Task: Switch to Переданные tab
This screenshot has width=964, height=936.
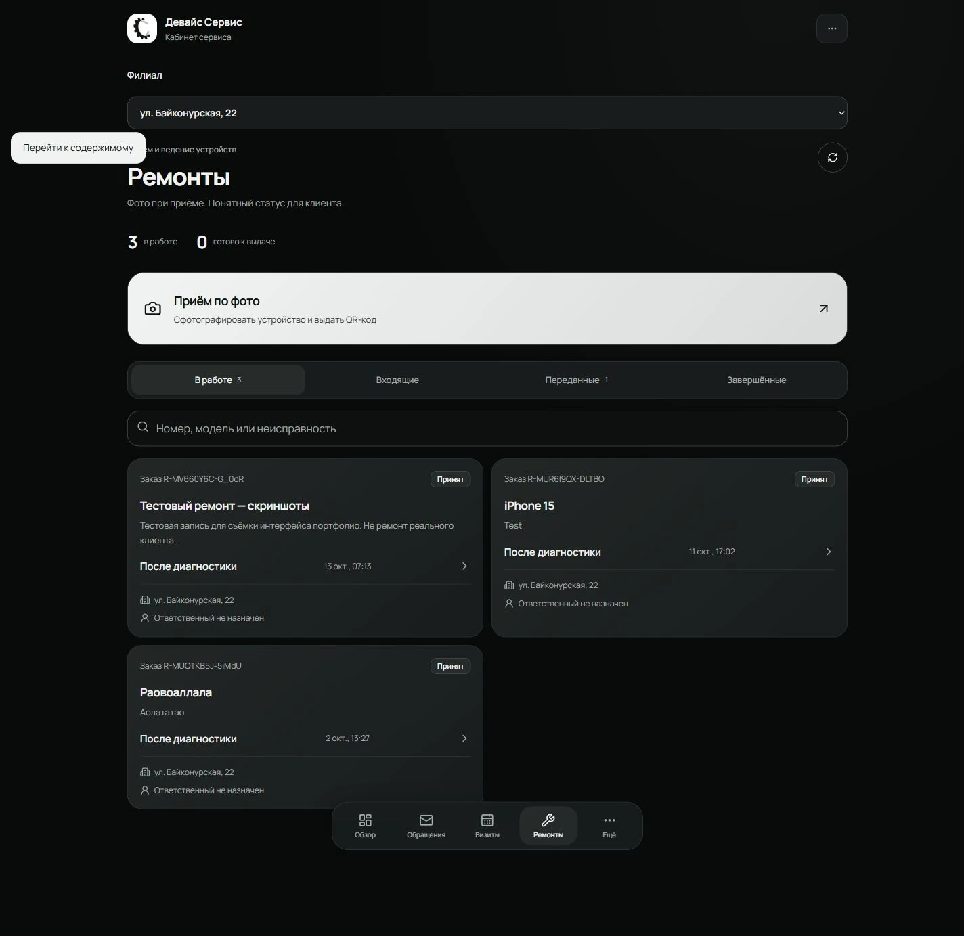Action: click(577, 380)
